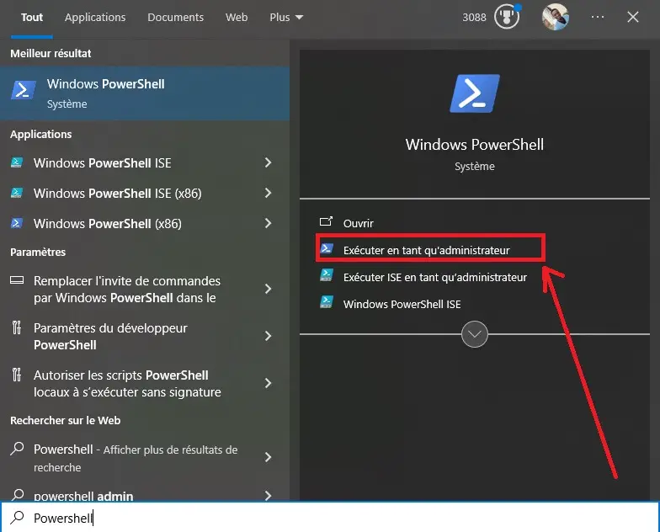Viewport: 660px width, 532px height.
Task: Click the rewards trophy badge icon
Action: click(507, 17)
